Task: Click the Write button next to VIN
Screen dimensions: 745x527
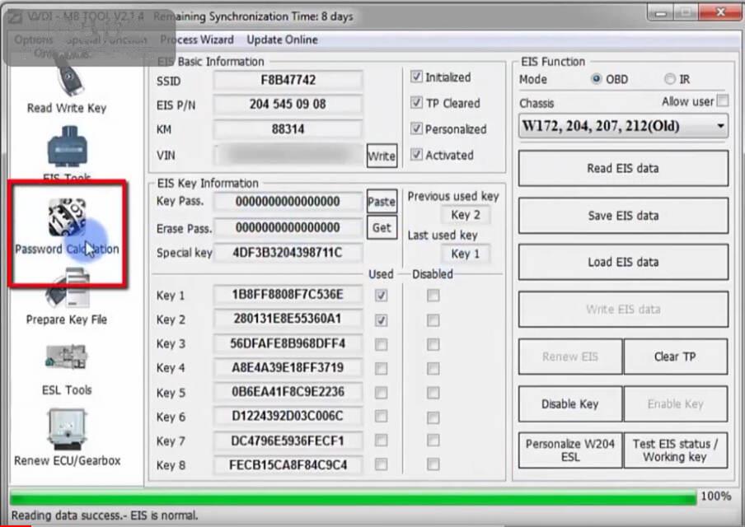Action: point(382,156)
